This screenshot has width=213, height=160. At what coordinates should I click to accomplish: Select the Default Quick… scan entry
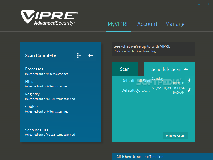click(136, 90)
